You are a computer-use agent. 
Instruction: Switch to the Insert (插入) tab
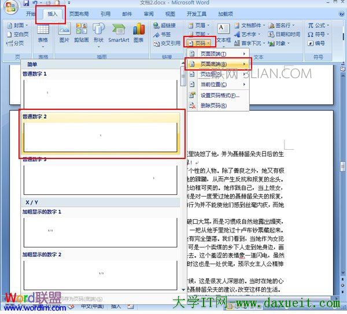tap(53, 14)
